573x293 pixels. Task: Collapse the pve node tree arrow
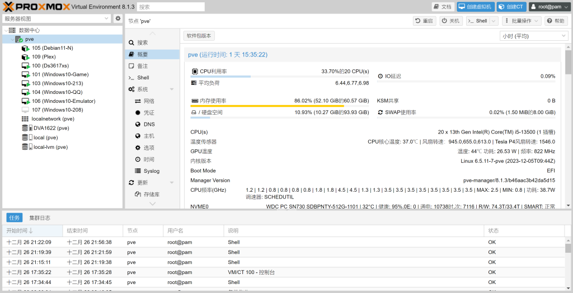[12, 39]
